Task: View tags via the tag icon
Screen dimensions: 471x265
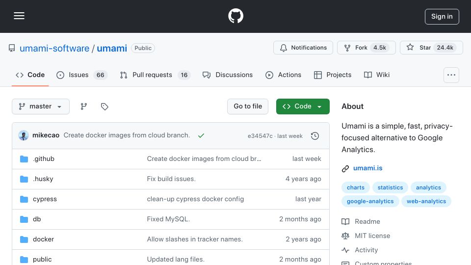Action: pos(105,106)
